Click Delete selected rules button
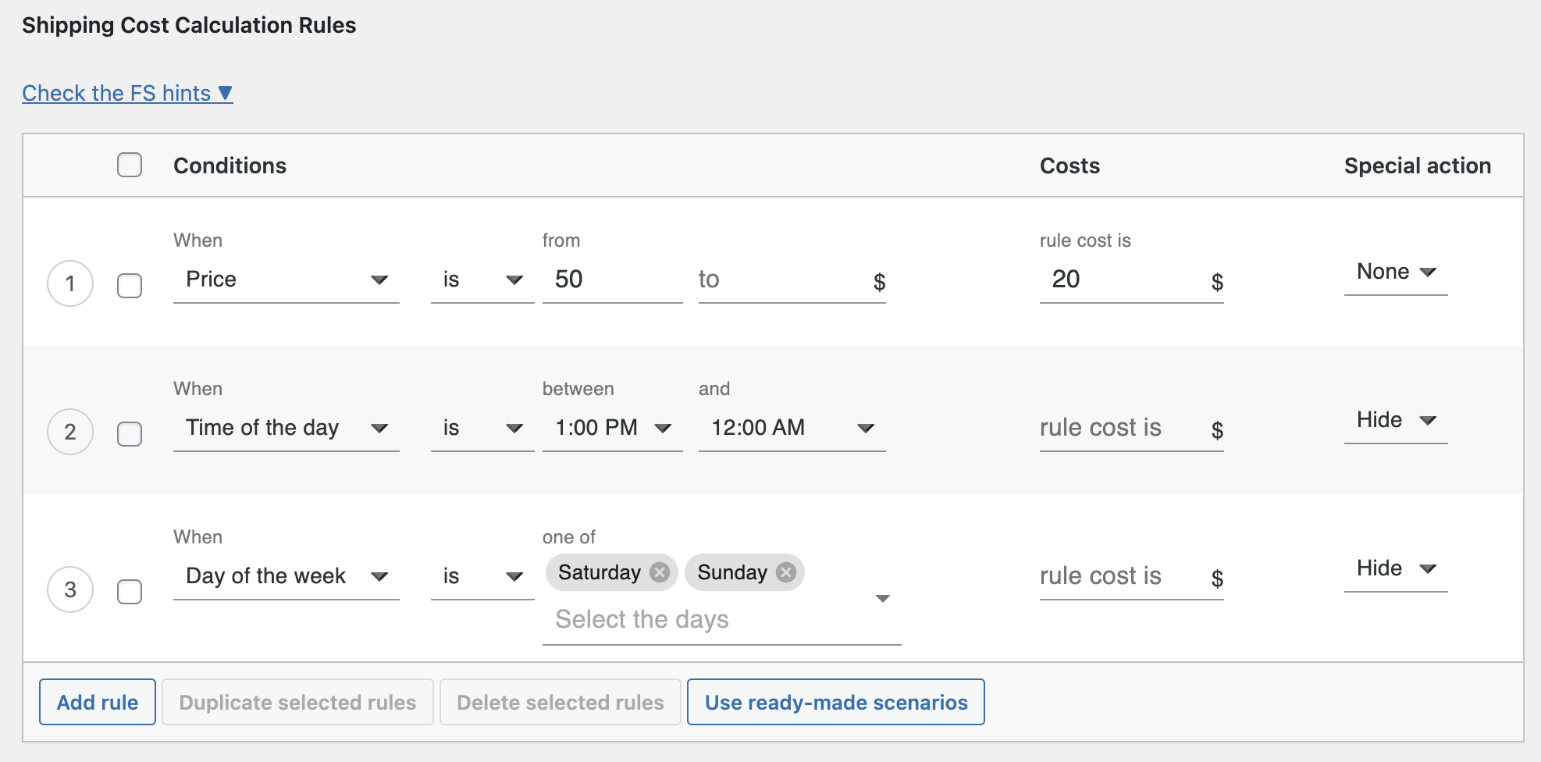 [x=561, y=702]
